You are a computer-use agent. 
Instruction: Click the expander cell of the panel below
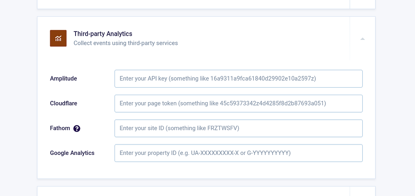coord(362,191)
